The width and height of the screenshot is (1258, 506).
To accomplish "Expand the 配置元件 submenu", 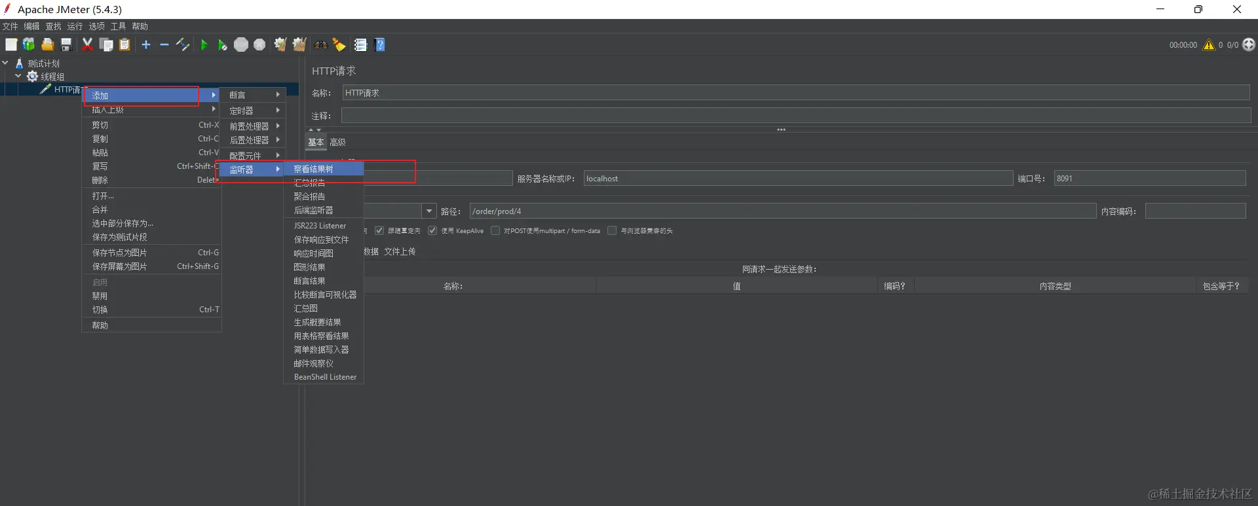I will coord(253,155).
